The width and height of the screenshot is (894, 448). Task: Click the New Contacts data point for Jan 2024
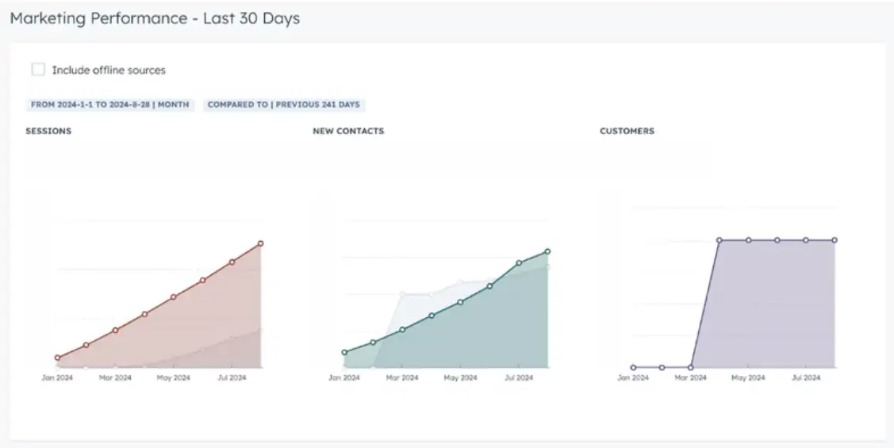(344, 352)
